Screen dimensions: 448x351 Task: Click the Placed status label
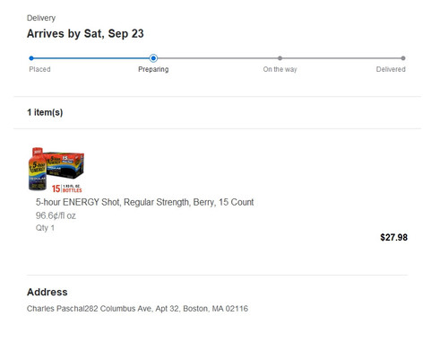coord(39,69)
